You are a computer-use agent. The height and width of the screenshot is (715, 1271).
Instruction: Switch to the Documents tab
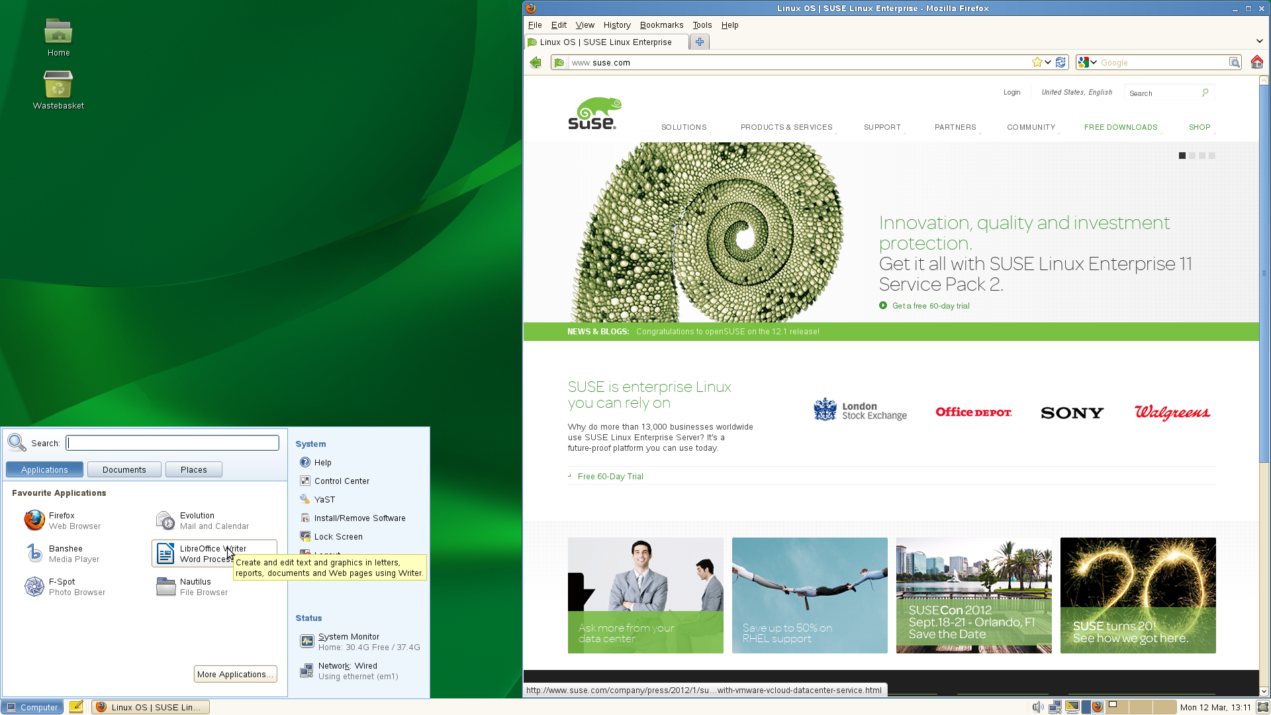124,469
